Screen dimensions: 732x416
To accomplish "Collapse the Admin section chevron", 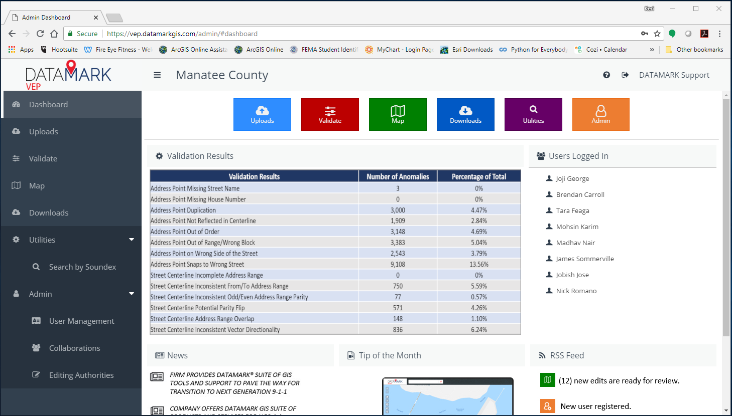I will pos(131,294).
